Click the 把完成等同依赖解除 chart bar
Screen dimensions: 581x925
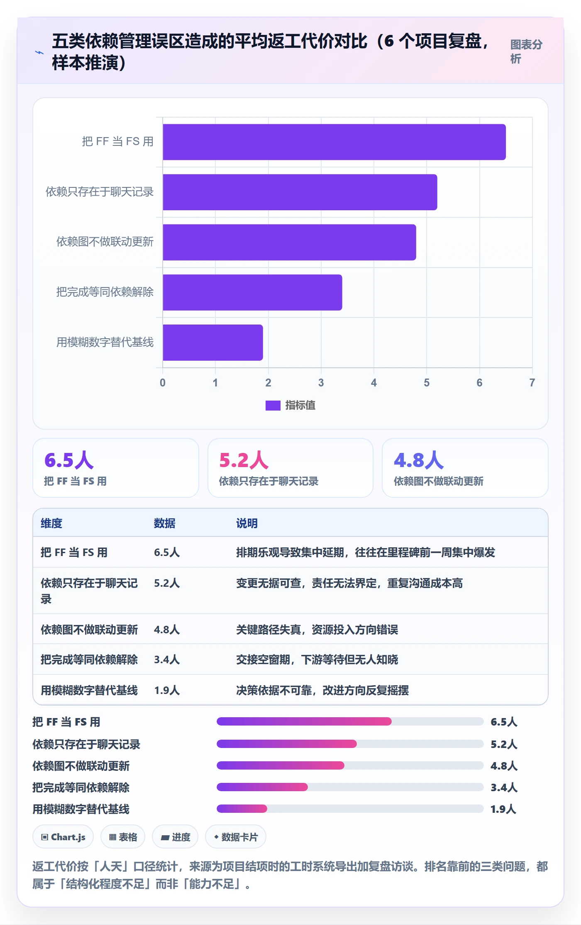pos(252,293)
